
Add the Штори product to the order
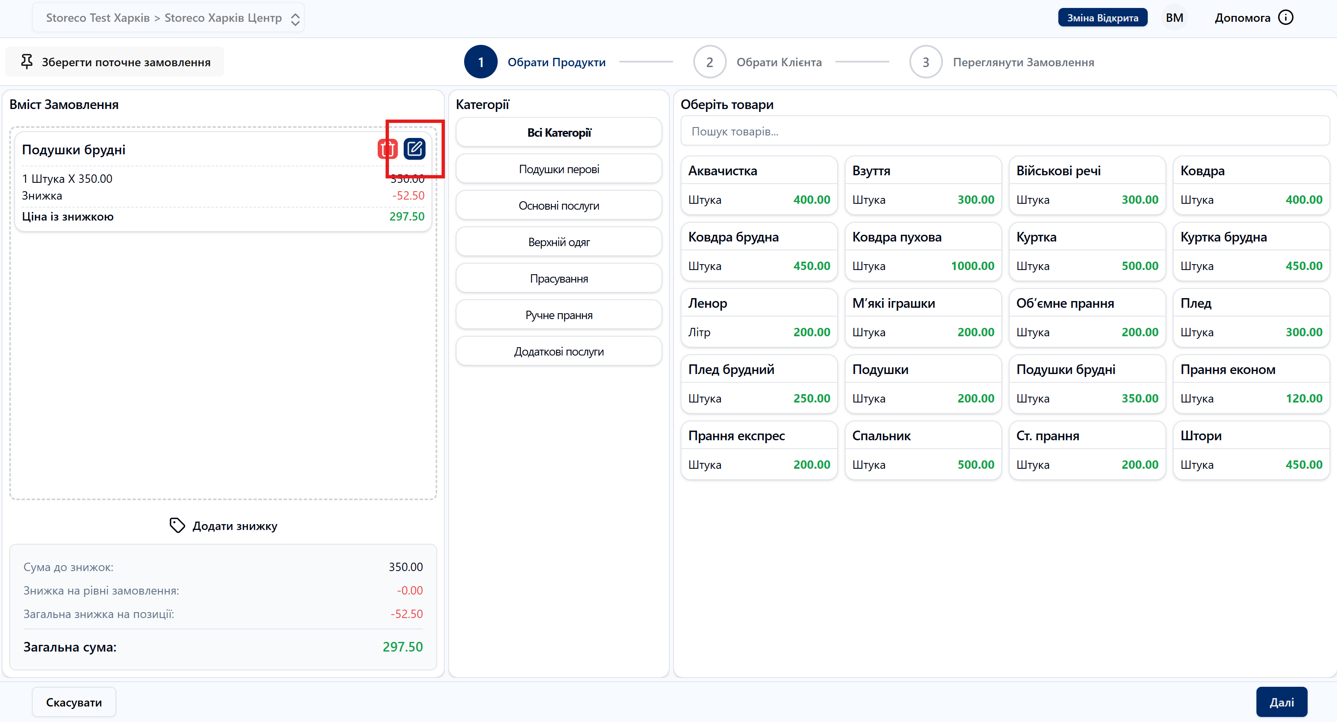pyautogui.click(x=1251, y=450)
